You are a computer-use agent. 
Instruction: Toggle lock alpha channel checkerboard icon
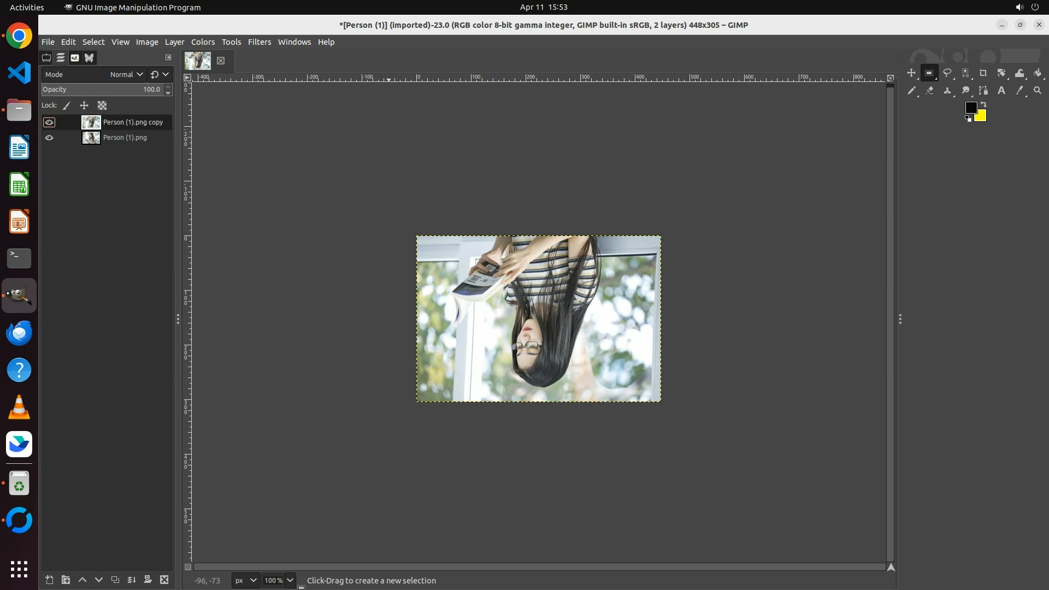(x=102, y=105)
